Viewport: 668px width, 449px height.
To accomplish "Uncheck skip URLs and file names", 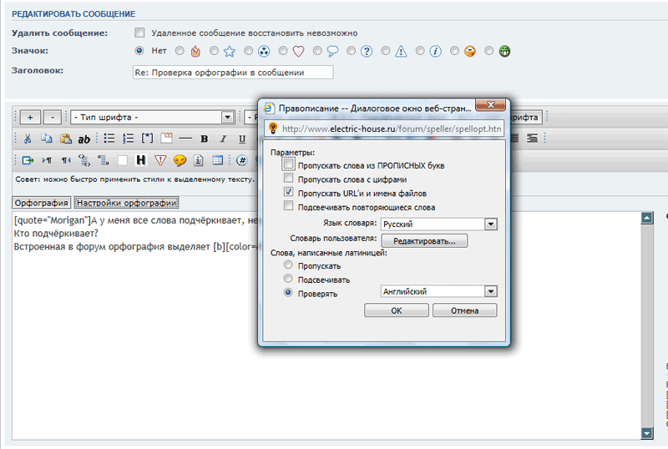I will click(x=289, y=192).
